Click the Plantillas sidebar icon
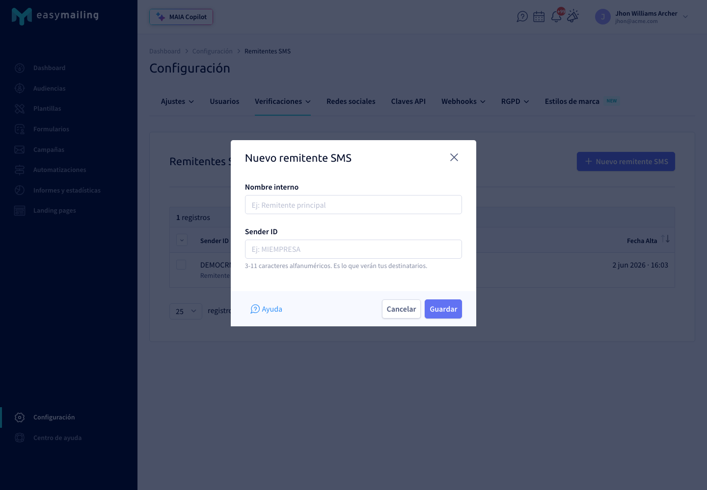Image resolution: width=707 pixels, height=490 pixels. [20, 109]
